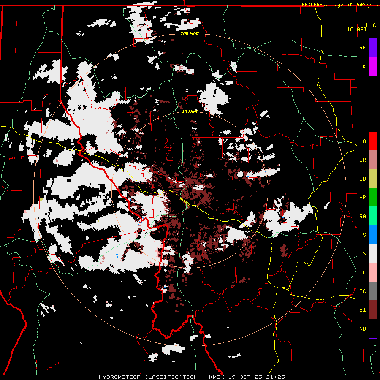Viewport: 380px width, 380px height.
Task: Click the BI dark red legend swatch
Action: tap(373, 310)
